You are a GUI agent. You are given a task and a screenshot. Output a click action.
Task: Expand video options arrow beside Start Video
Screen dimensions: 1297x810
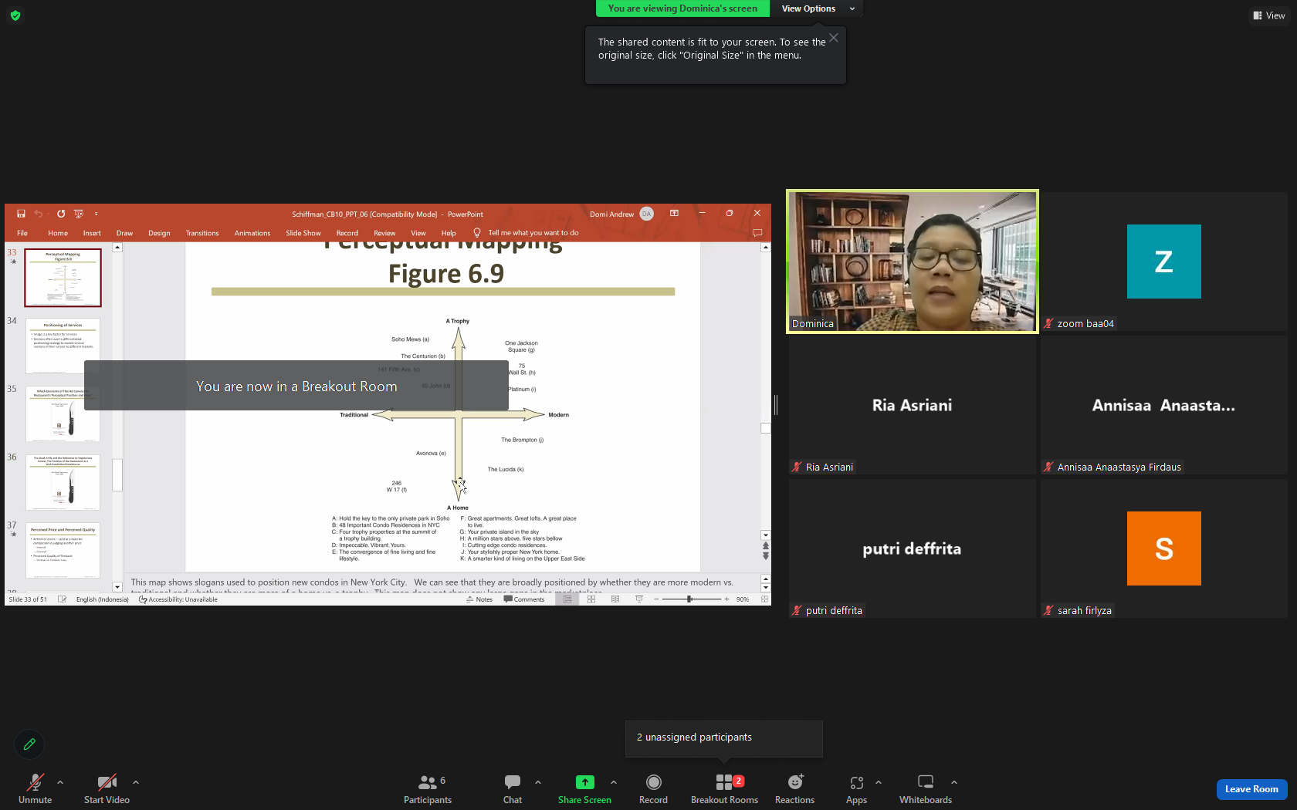click(x=136, y=782)
